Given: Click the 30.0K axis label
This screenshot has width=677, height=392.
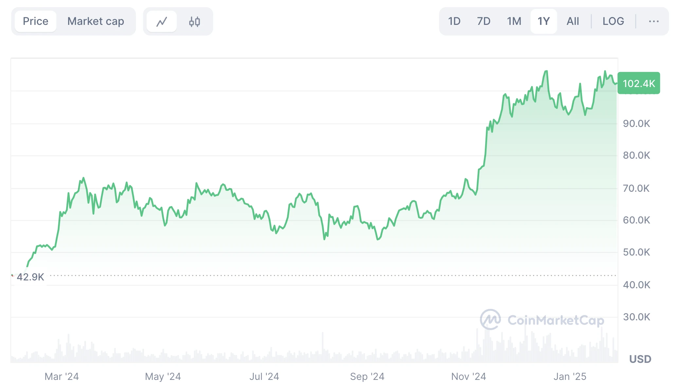Looking at the screenshot, I should tap(636, 317).
